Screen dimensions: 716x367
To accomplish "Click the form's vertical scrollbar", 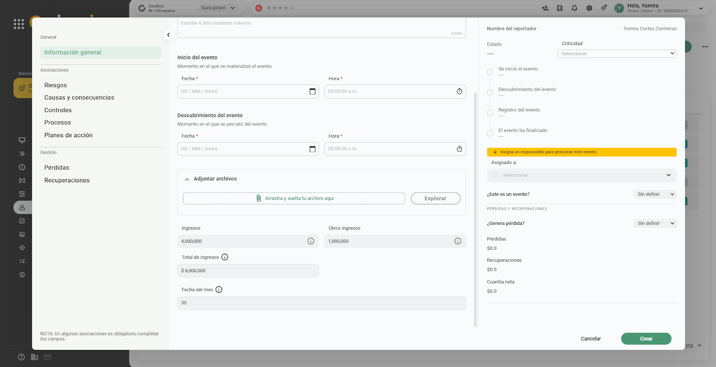I will pos(475,209).
